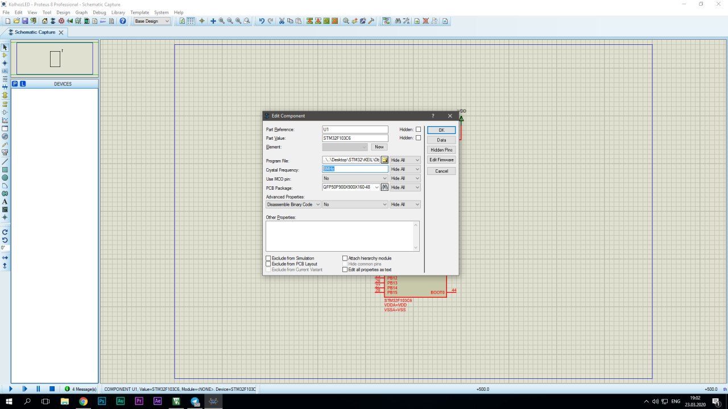Cut selection with scissors icon
This screenshot has width=728, height=409.
point(282,21)
